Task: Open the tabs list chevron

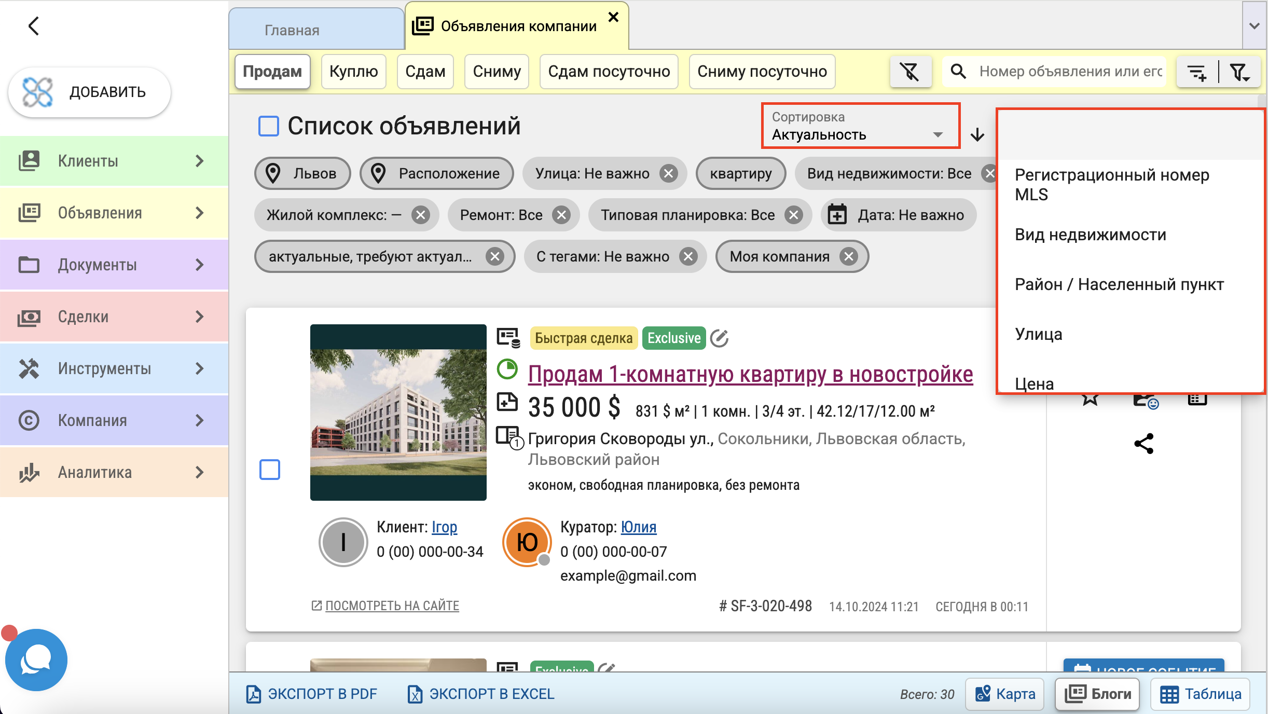Action: (1255, 25)
